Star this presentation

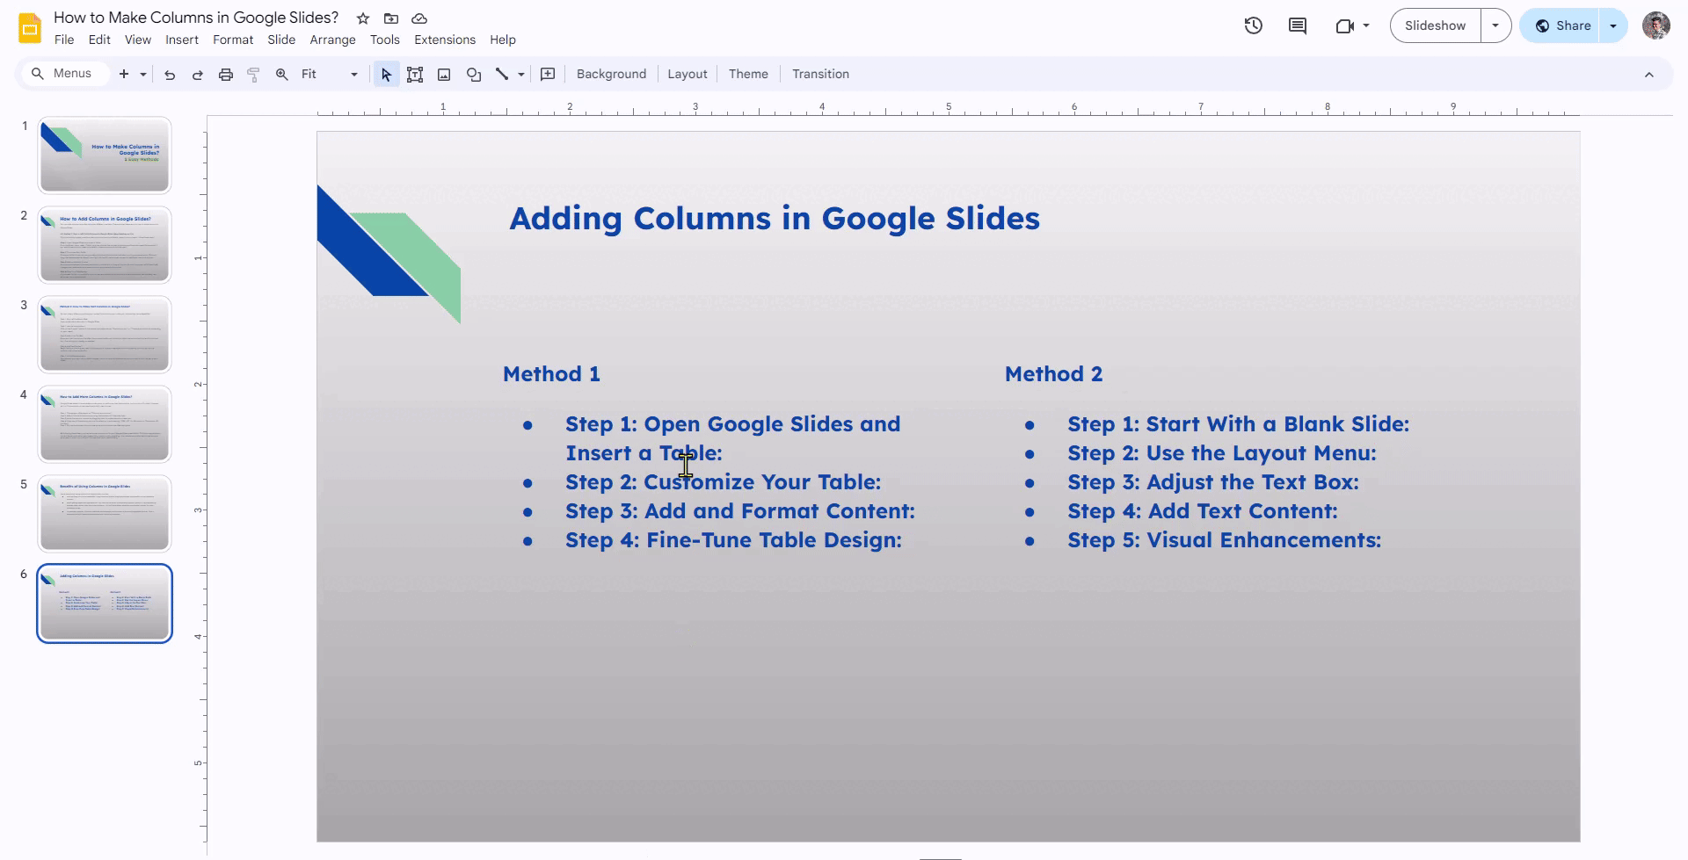(363, 18)
